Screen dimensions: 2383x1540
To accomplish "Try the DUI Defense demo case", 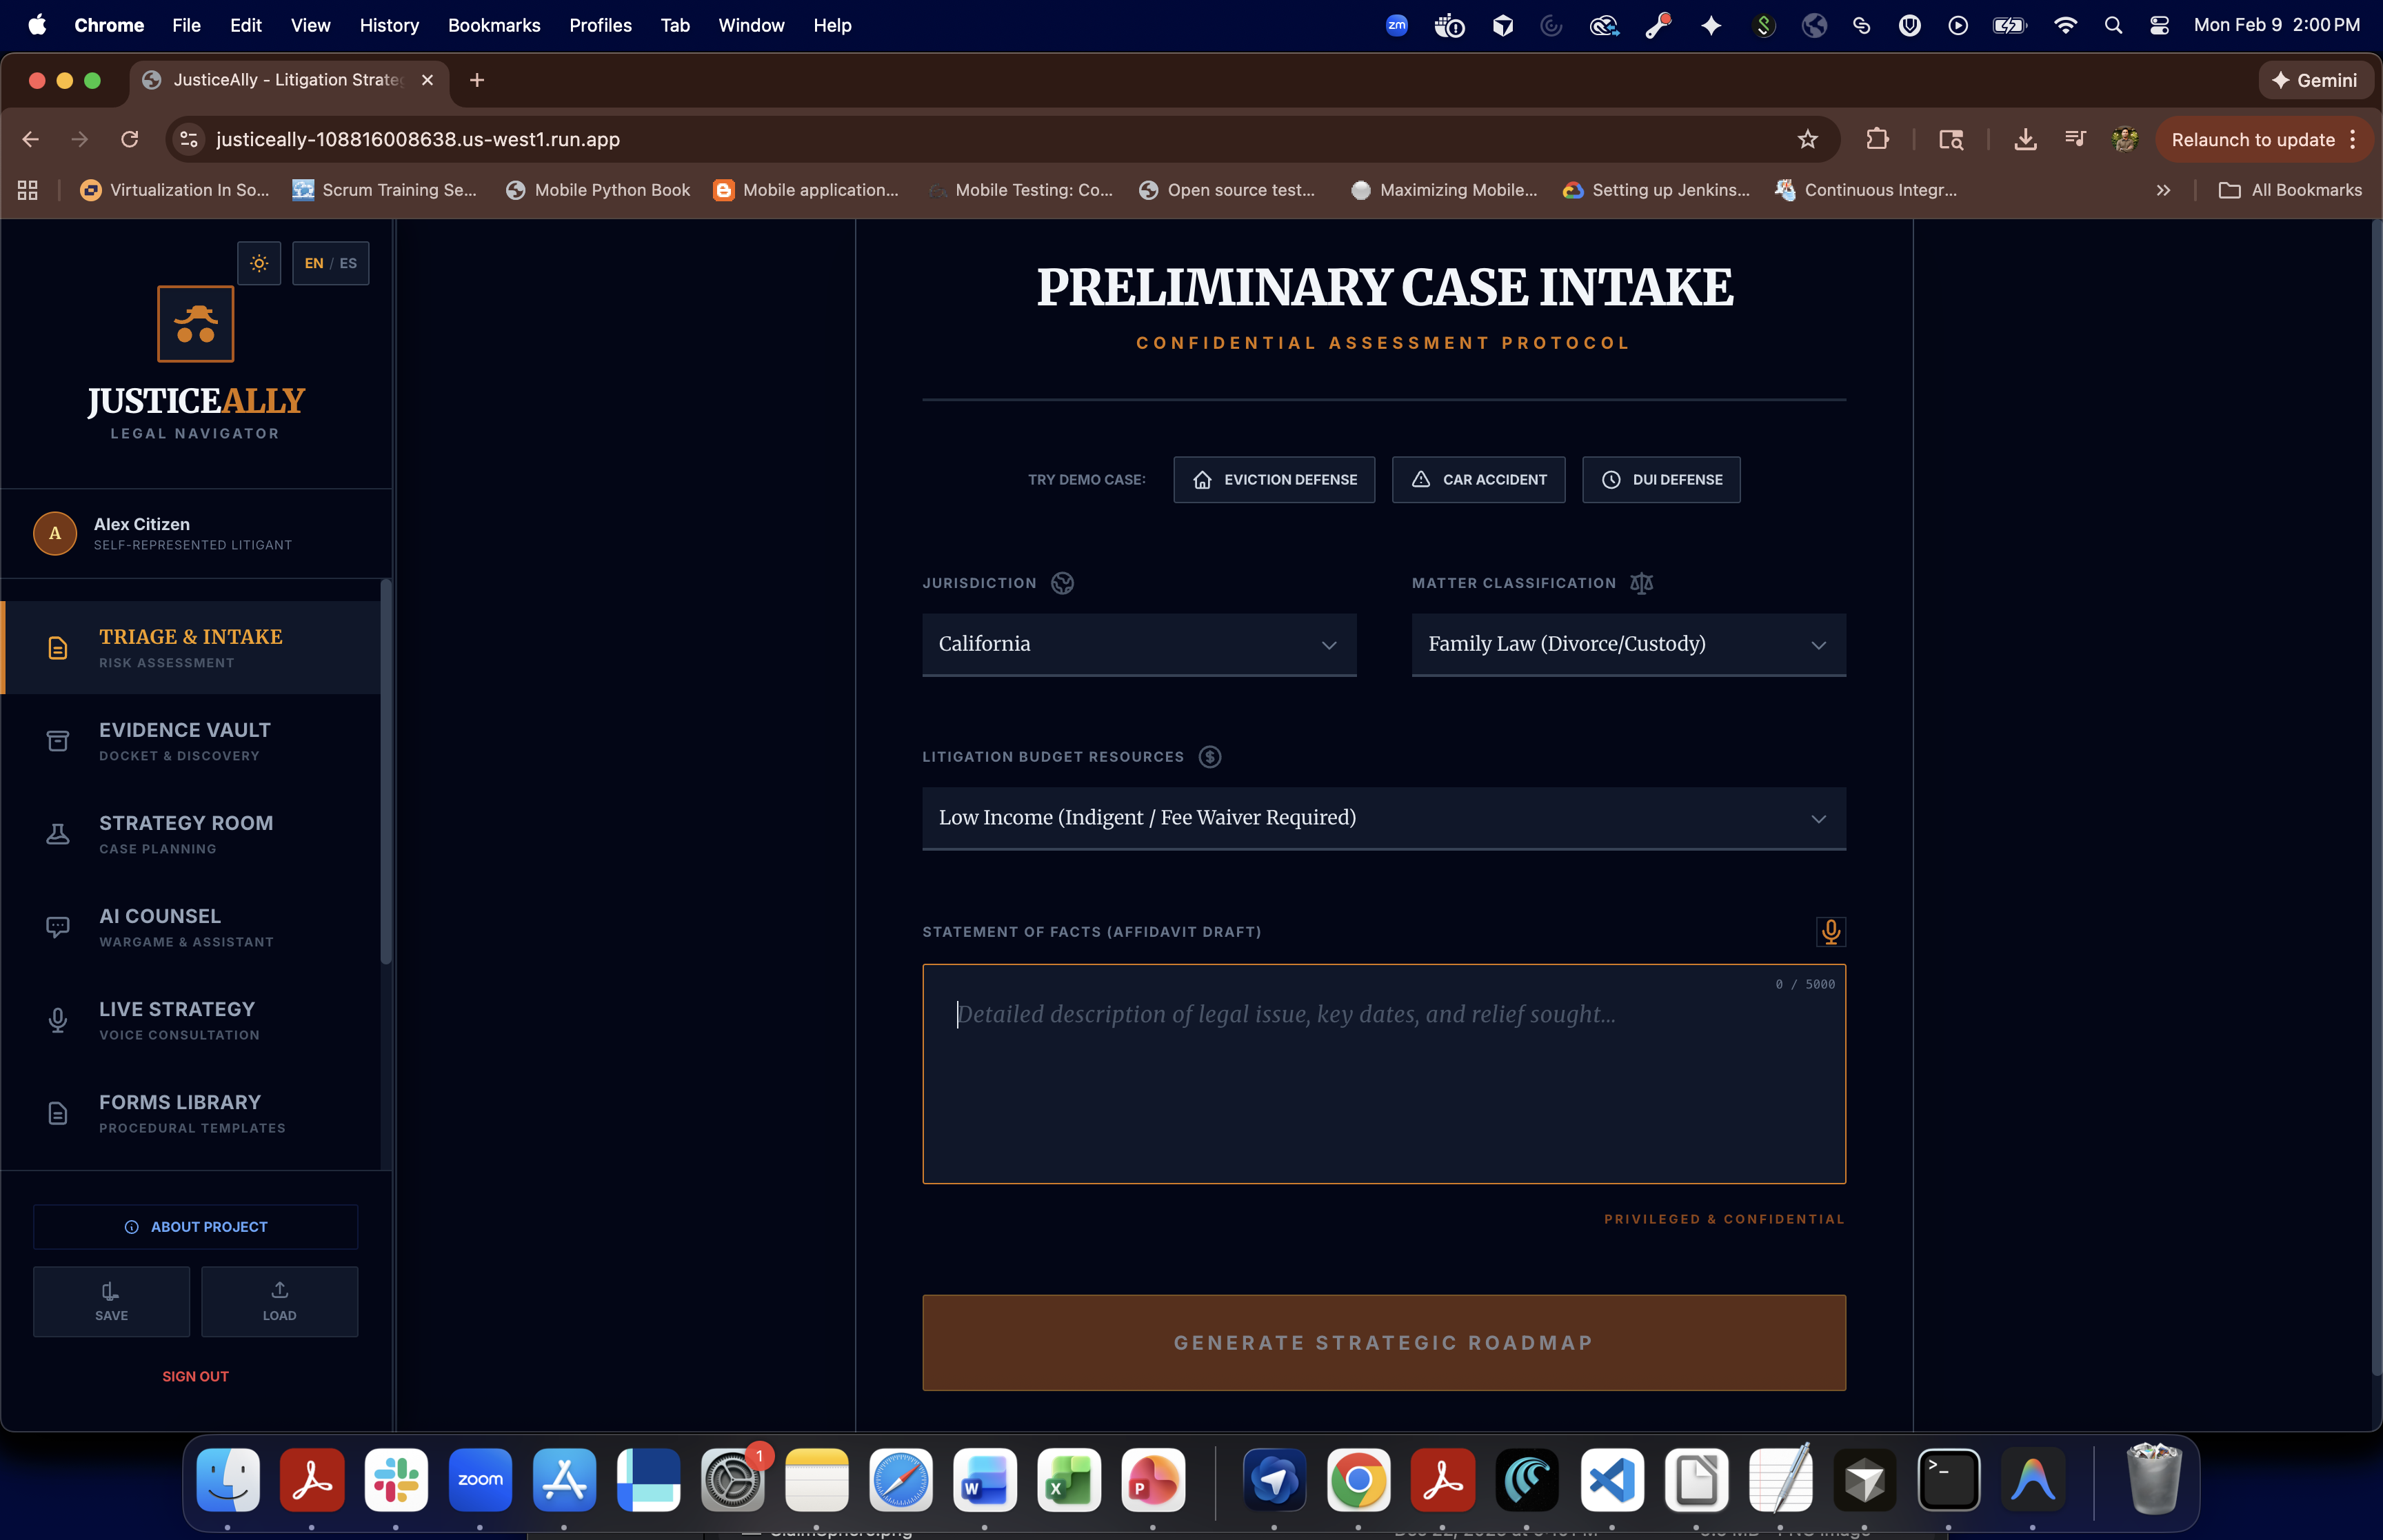I will point(1660,480).
